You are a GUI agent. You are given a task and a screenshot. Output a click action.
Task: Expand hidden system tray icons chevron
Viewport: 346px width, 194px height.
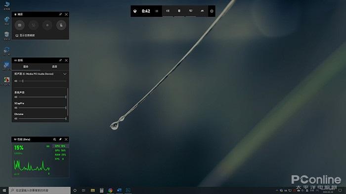point(277,190)
